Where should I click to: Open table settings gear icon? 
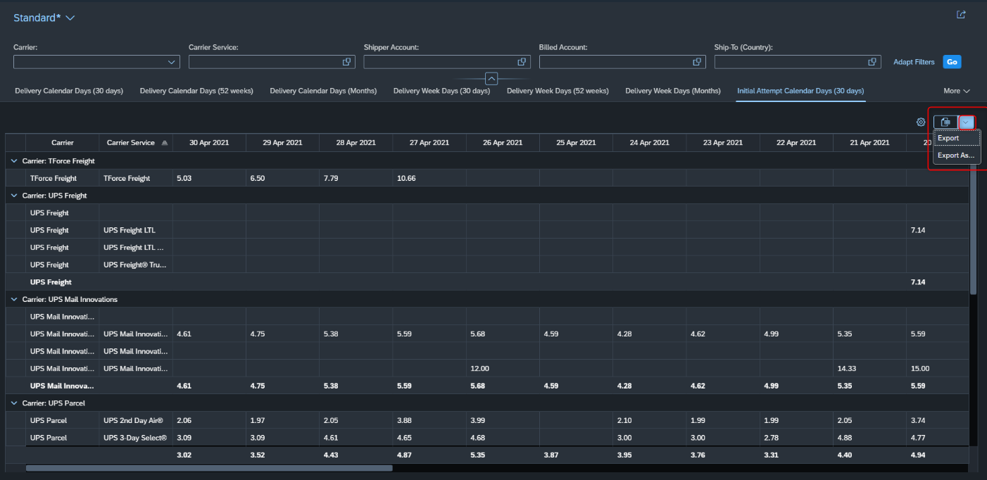[x=921, y=122]
